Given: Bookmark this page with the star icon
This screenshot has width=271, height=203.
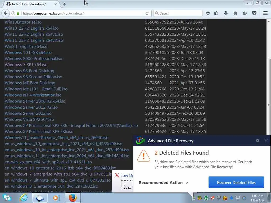Looking at the screenshot, I should pyautogui.click(x=208, y=13).
